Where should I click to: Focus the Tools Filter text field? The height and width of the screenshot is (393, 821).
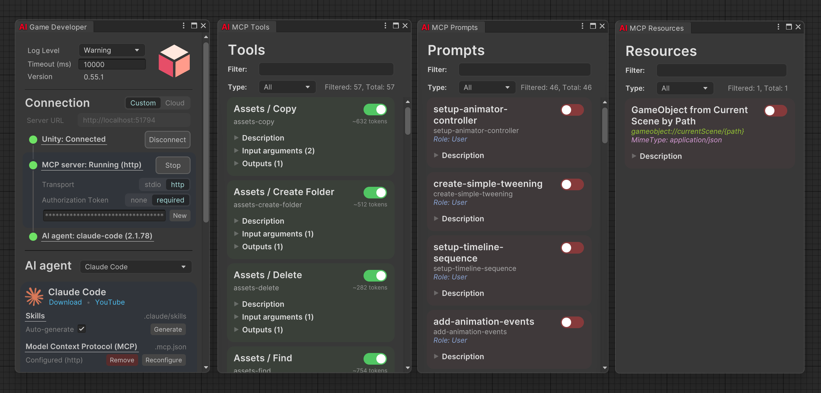[x=326, y=69]
